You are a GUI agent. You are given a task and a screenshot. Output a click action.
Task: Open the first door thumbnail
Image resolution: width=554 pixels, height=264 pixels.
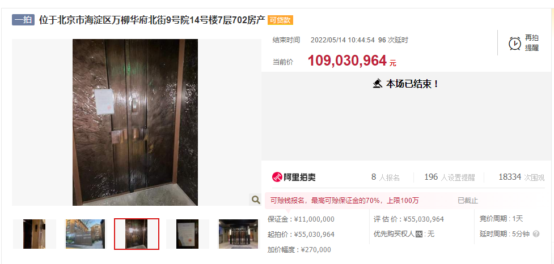coord(34,233)
